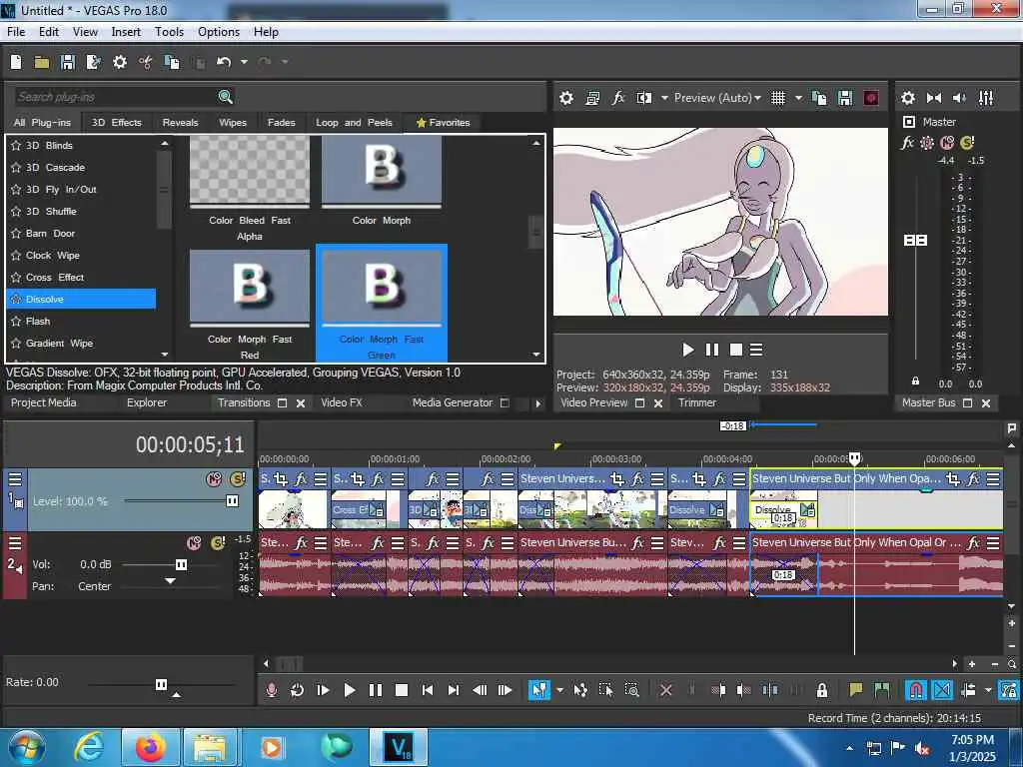Select the Wipes plug-in category tab
The image size is (1023, 767).
(x=233, y=123)
